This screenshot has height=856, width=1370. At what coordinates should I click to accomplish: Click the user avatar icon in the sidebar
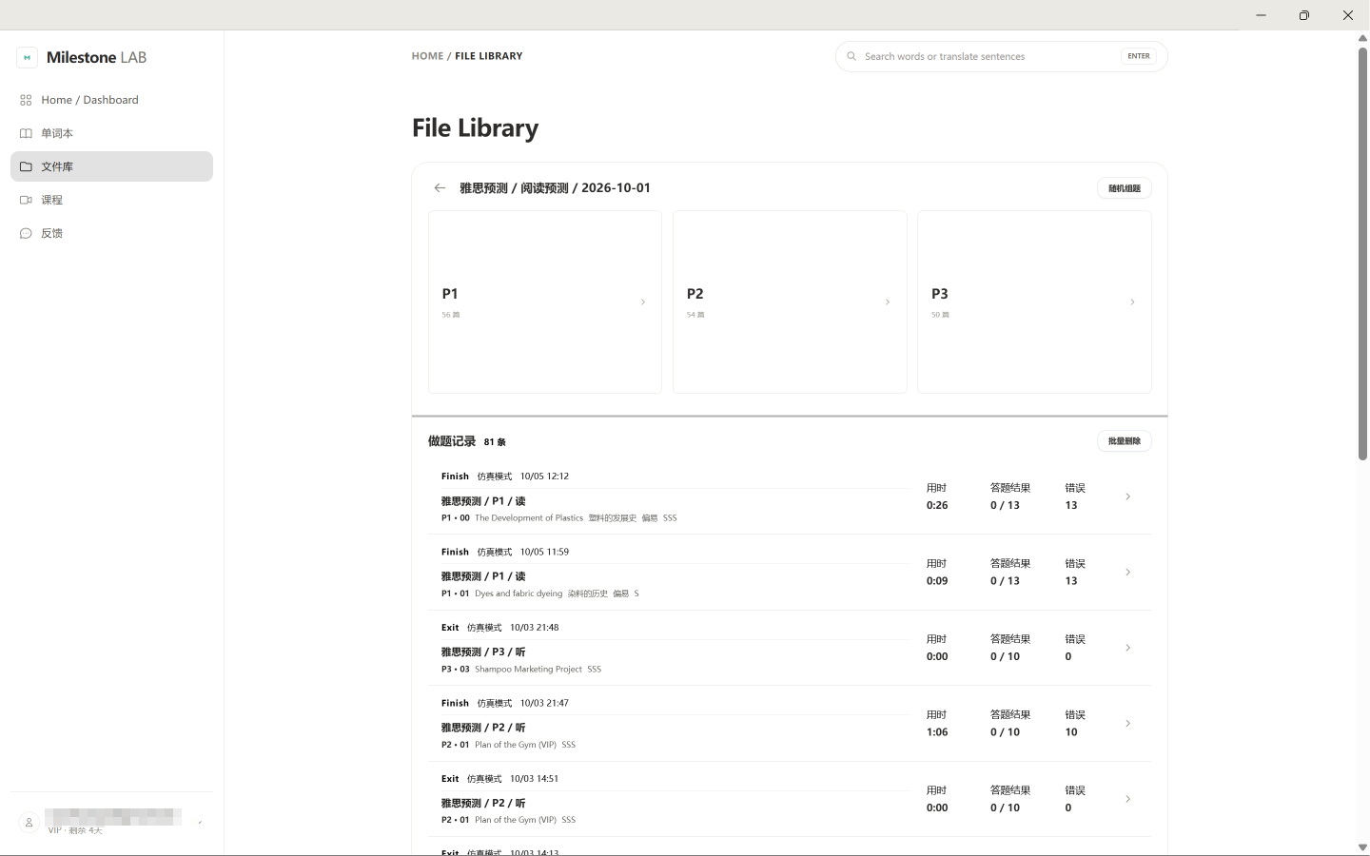(x=29, y=823)
